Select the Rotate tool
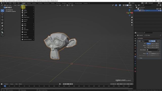The width and height of the screenshot is (162, 91). [x=2, y=20]
